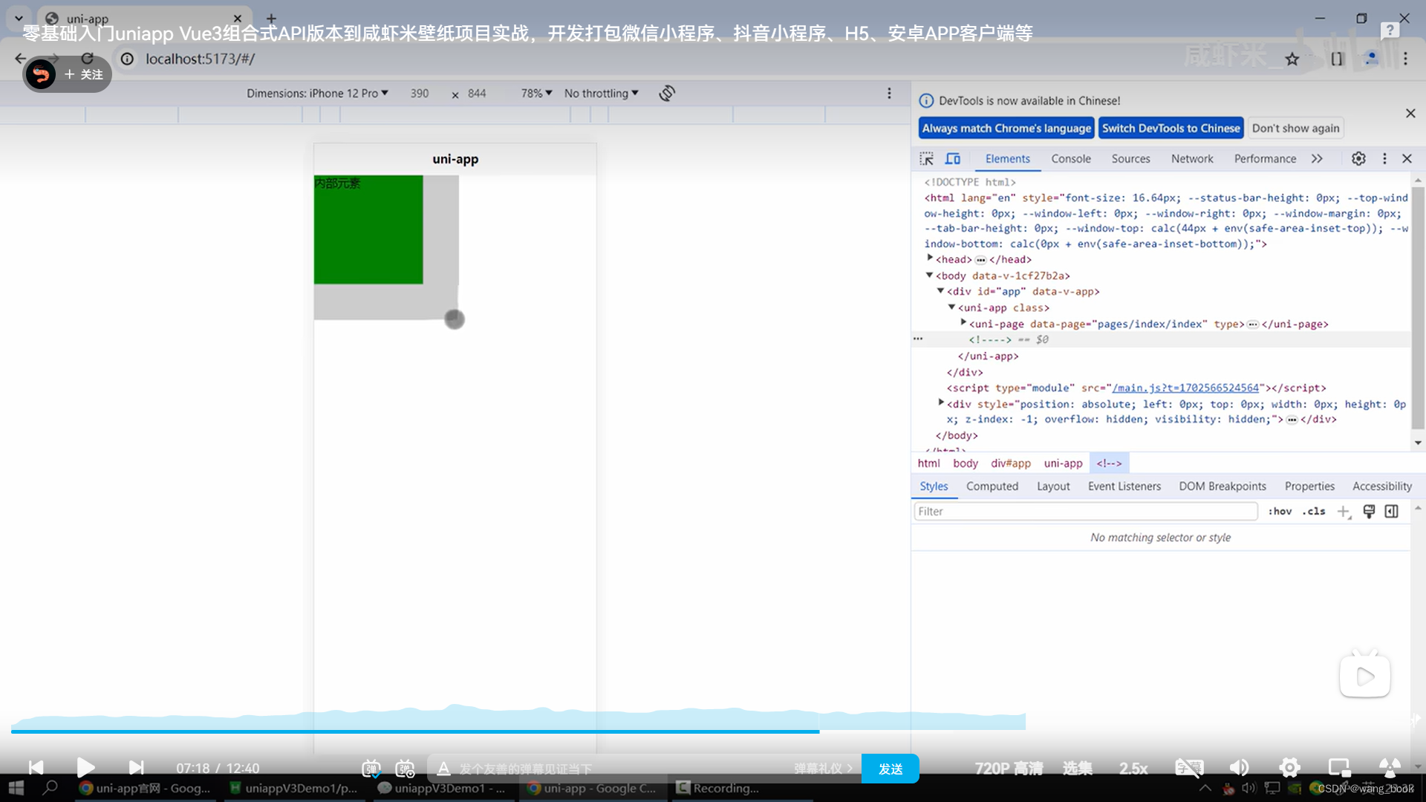Open danmaku settings icon

(405, 769)
